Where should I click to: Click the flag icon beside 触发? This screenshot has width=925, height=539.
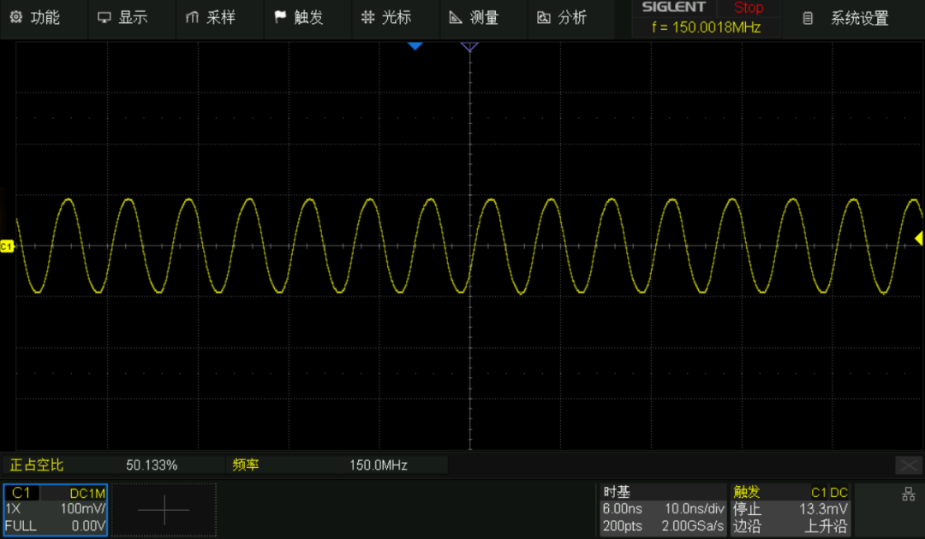point(280,17)
